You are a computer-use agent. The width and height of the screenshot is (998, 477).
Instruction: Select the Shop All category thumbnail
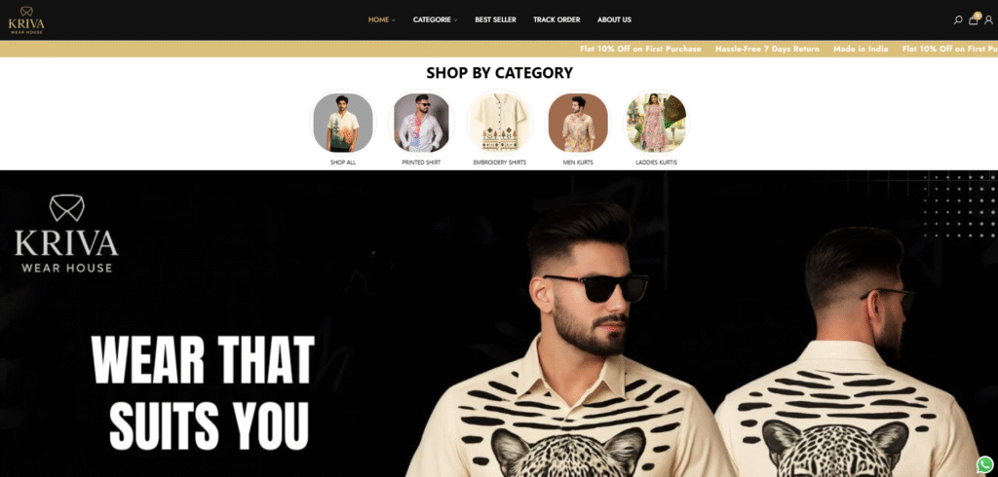tap(343, 122)
